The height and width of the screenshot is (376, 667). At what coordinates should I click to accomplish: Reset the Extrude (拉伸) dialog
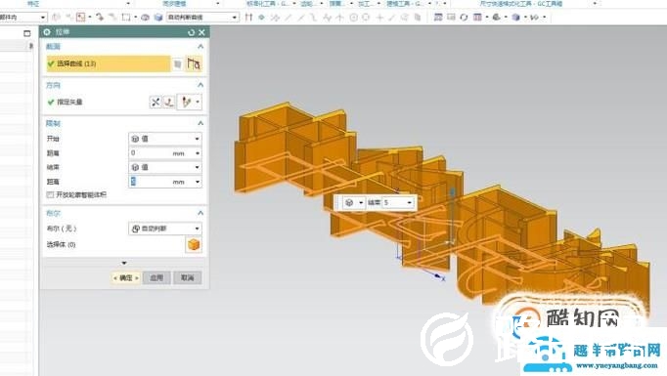click(x=191, y=32)
